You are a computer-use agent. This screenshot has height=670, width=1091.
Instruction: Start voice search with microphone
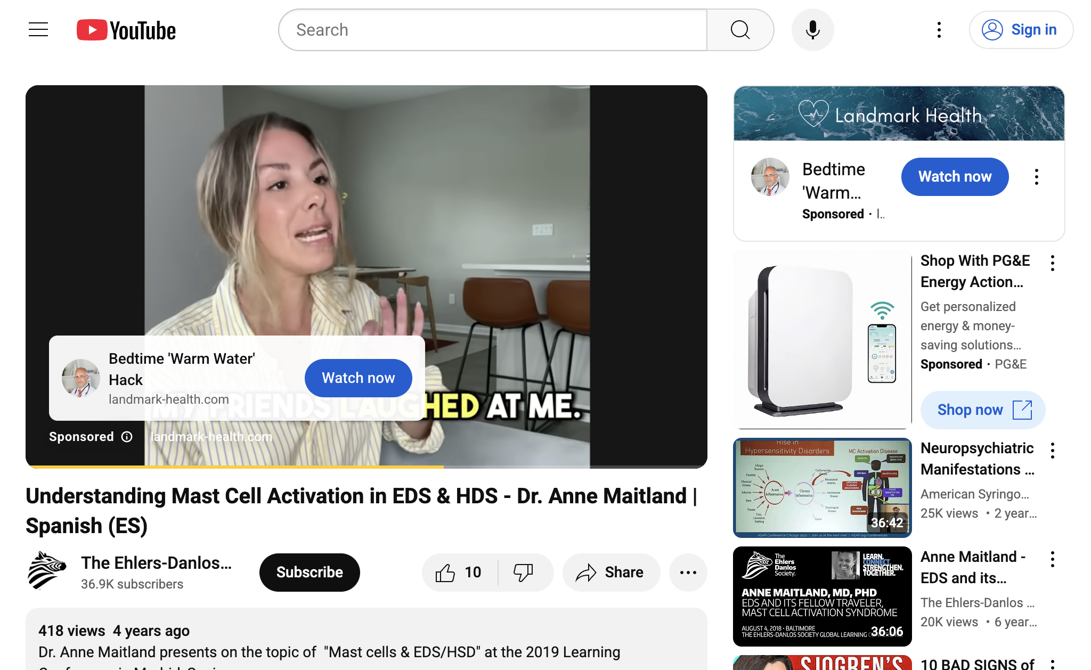point(812,30)
